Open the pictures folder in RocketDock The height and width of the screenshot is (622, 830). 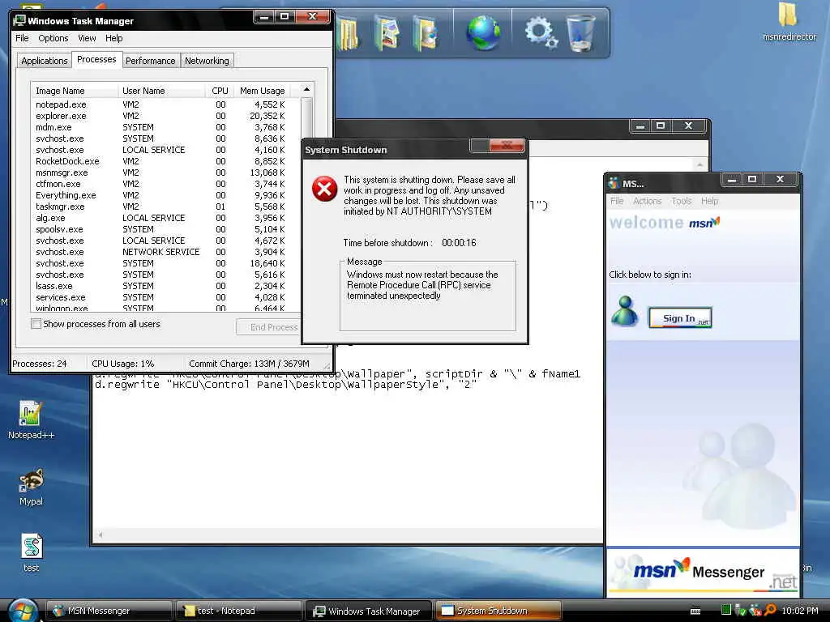[387, 32]
